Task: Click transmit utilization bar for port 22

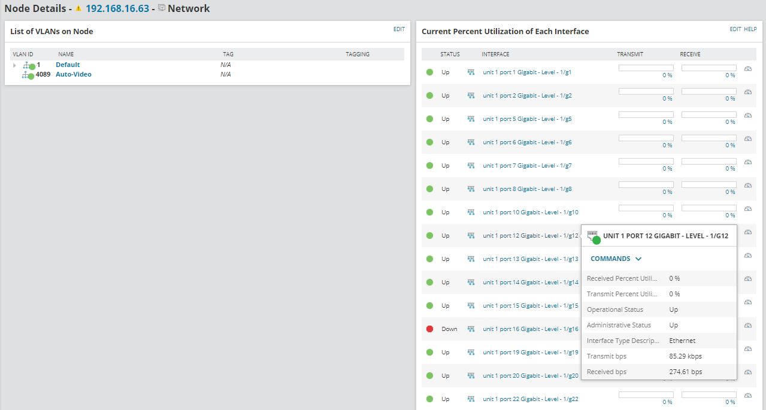Action: coord(646,395)
